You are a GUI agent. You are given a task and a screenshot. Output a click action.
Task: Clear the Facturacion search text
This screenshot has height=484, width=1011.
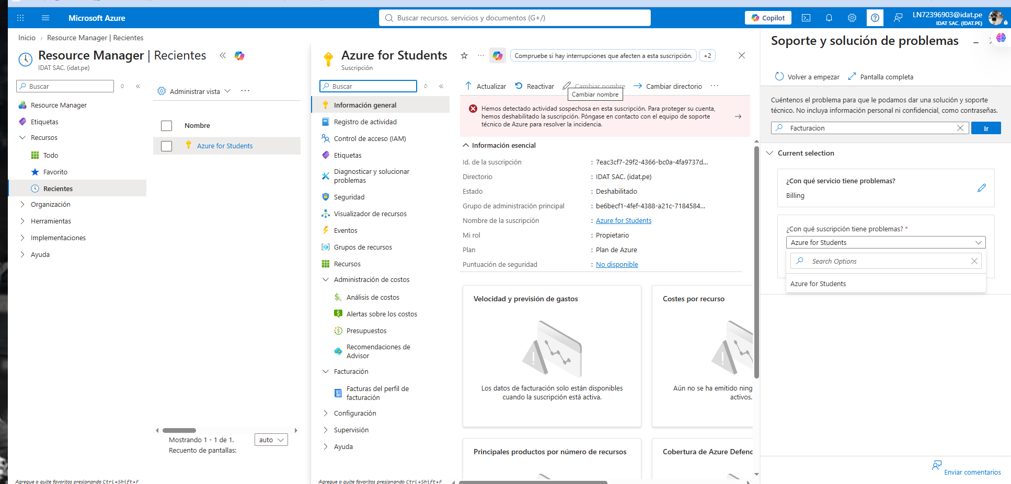[960, 128]
